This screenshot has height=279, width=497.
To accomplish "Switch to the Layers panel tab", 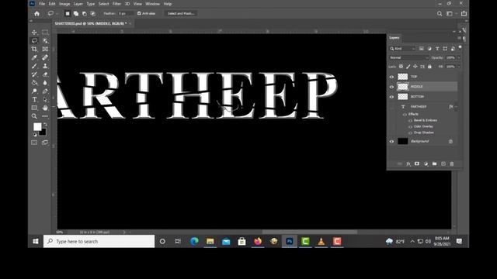I will coord(394,38).
